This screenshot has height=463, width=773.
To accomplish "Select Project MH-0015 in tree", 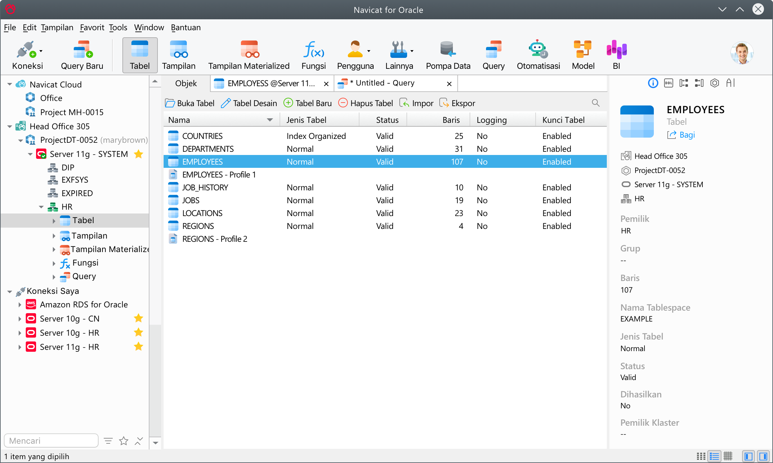I will click(x=72, y=112).
